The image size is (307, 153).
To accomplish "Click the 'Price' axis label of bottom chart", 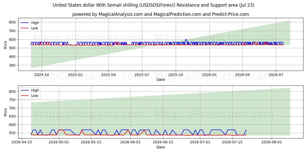I will pos(5,112).
